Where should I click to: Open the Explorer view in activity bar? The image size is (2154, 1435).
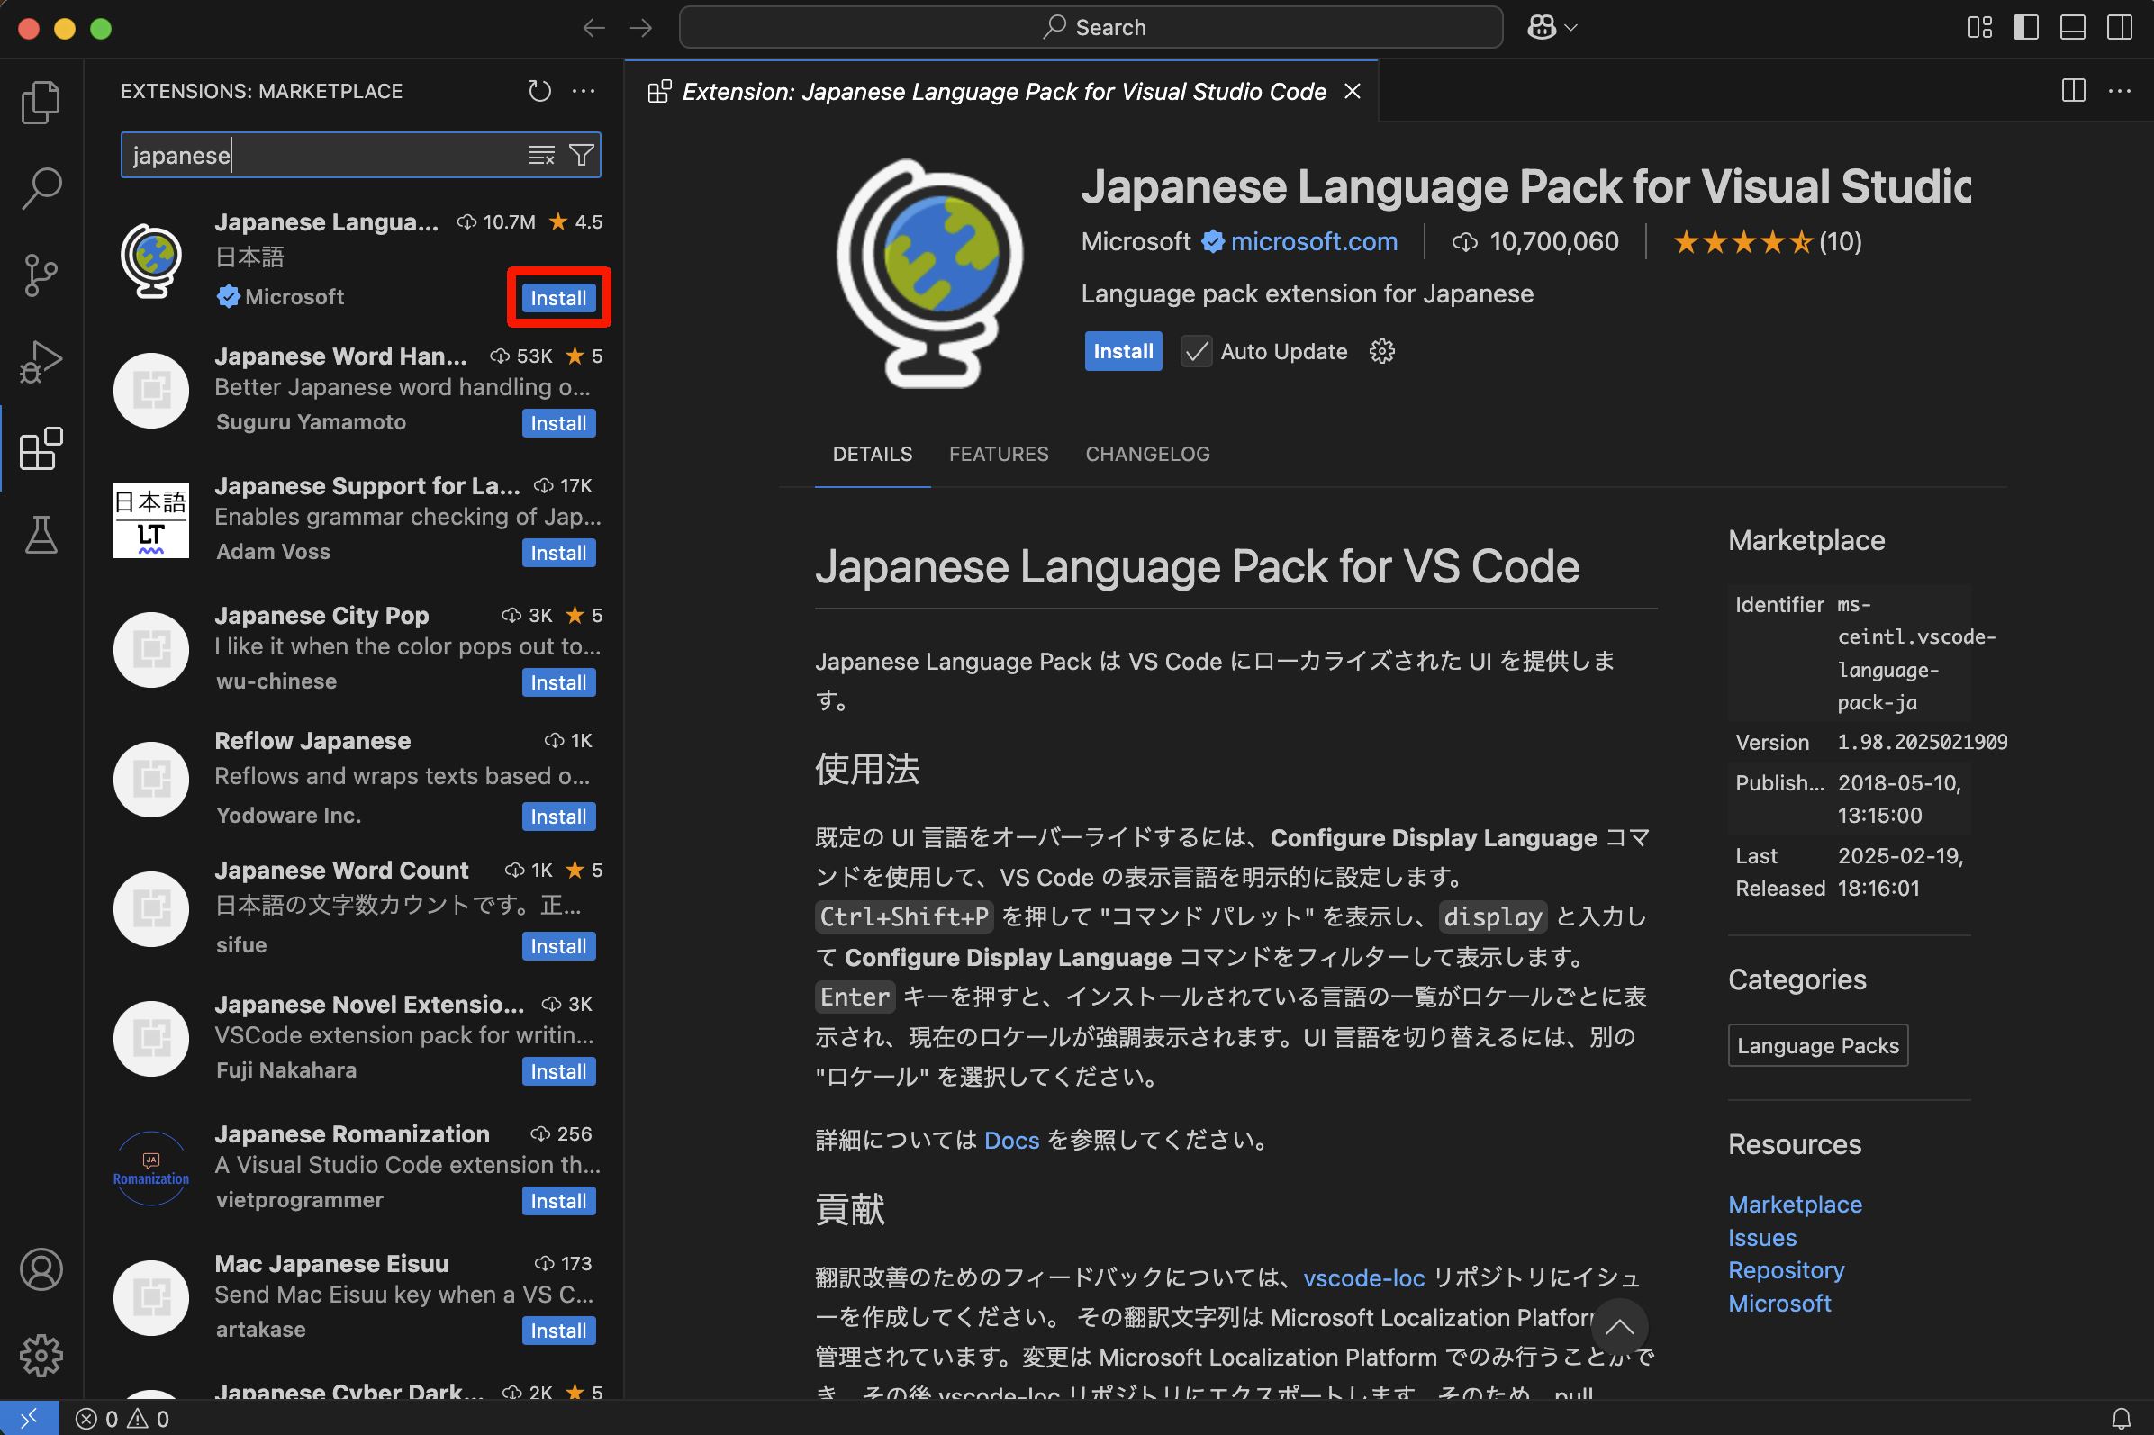coord(41,102)
